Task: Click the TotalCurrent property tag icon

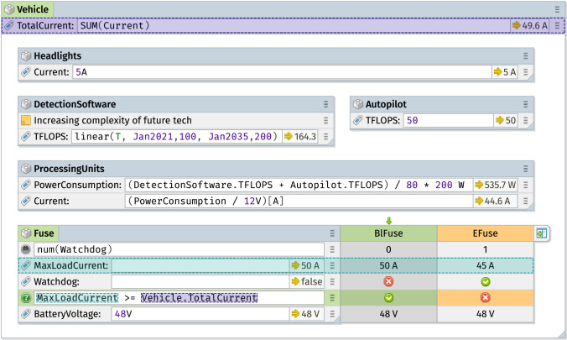Action: click(9, 25)
